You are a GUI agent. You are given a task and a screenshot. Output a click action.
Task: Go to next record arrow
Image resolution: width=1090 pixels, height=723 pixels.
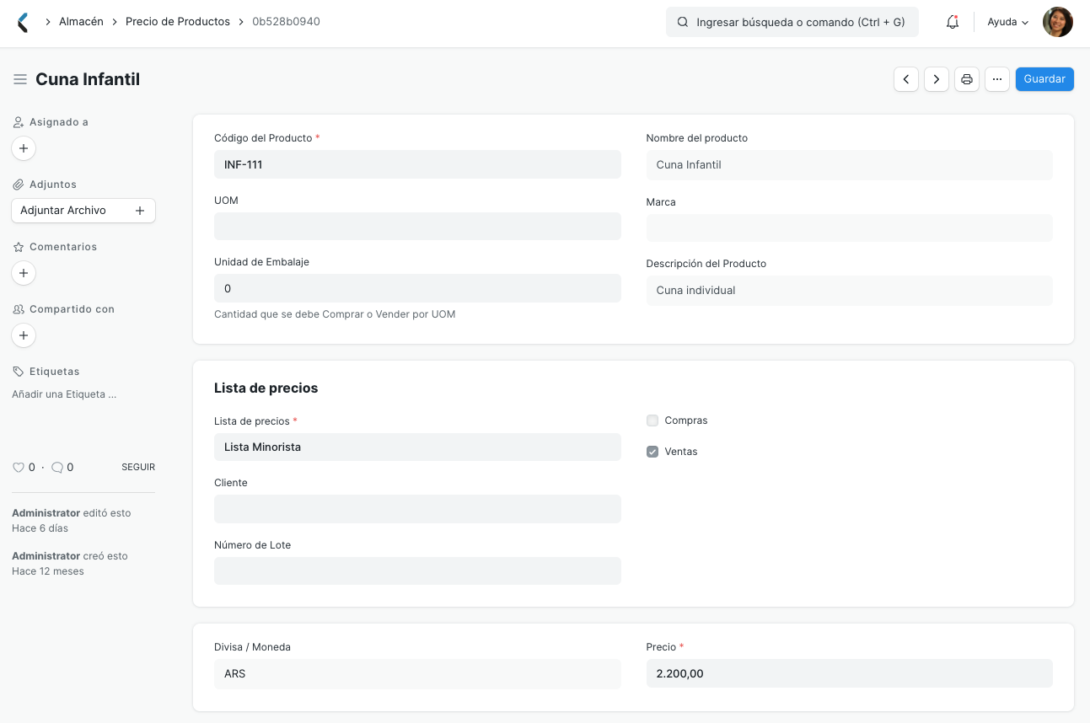coord(937,79)
